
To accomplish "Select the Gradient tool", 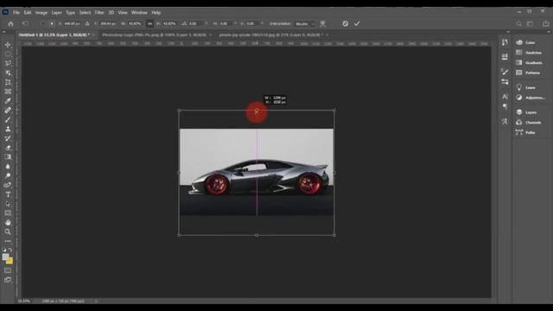I will [x=8, y=157].
